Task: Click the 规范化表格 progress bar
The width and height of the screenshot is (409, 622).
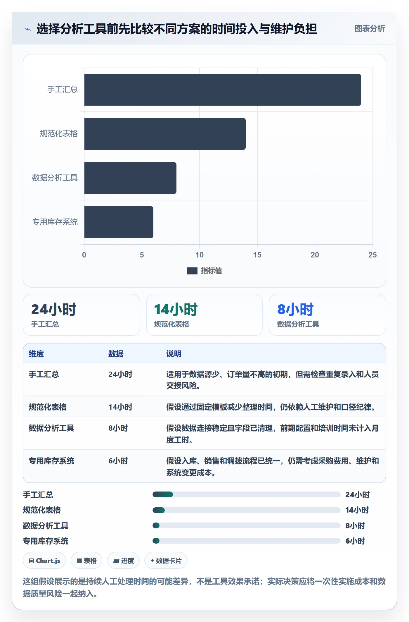Action: point(247,510)
